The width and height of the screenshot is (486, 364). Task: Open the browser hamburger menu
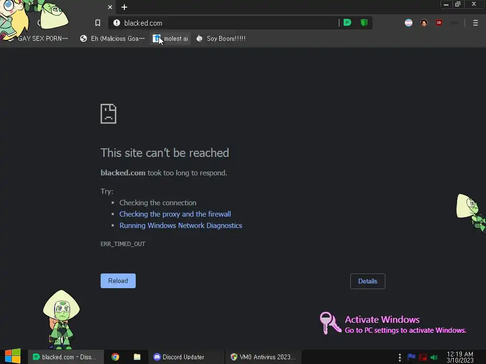point(476,23)
